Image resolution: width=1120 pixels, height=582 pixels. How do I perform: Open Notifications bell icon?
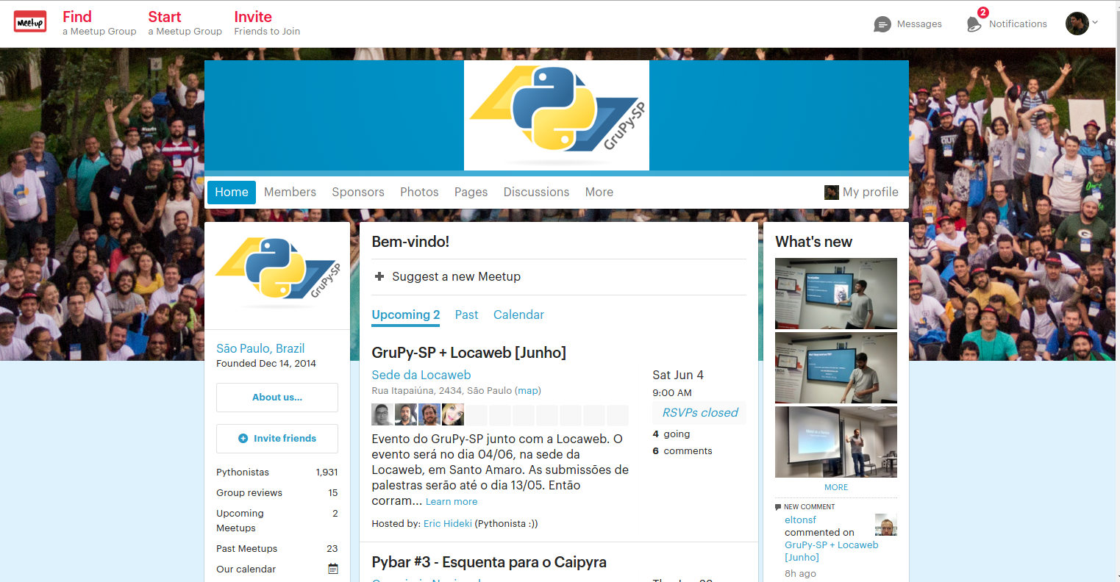tap(974, 24)
